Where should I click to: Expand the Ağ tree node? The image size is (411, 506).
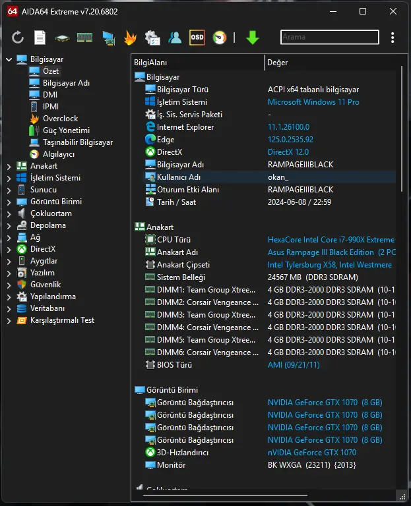pyautogui.click(x=9, y=237)
